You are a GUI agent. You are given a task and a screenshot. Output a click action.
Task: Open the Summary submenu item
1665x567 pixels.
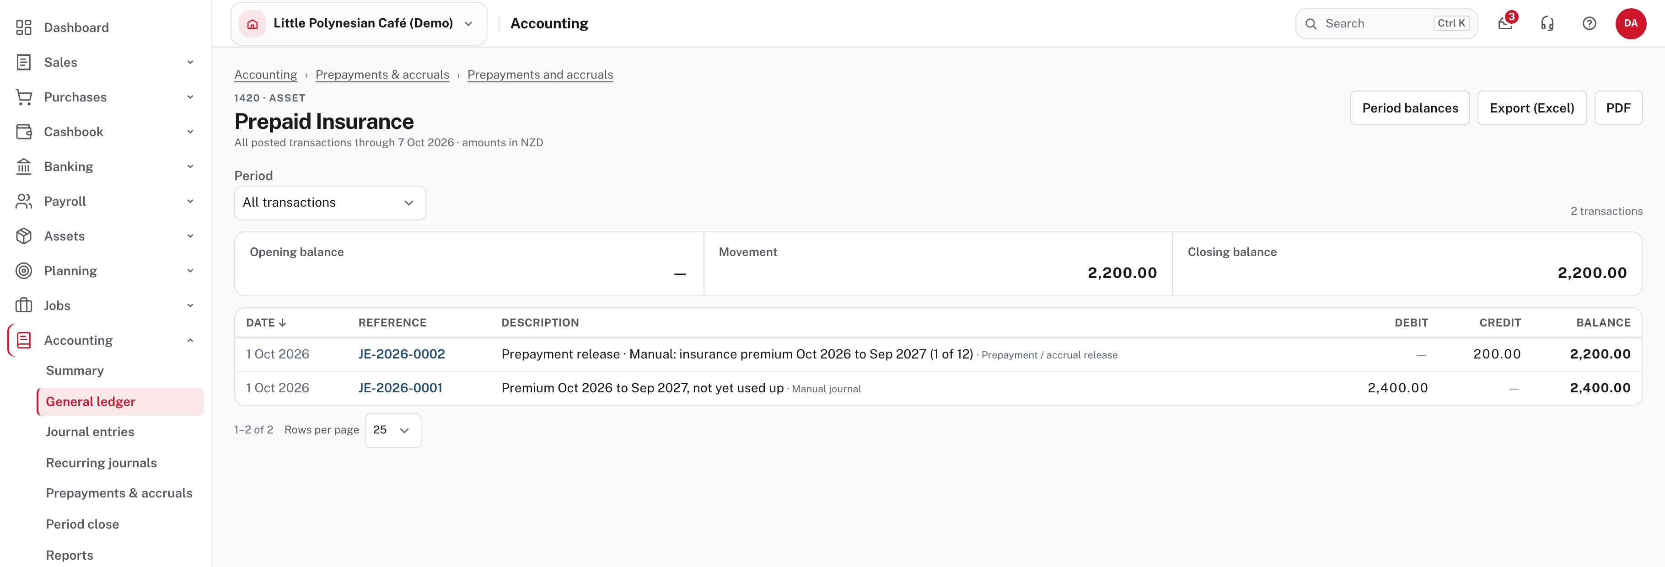75,371
